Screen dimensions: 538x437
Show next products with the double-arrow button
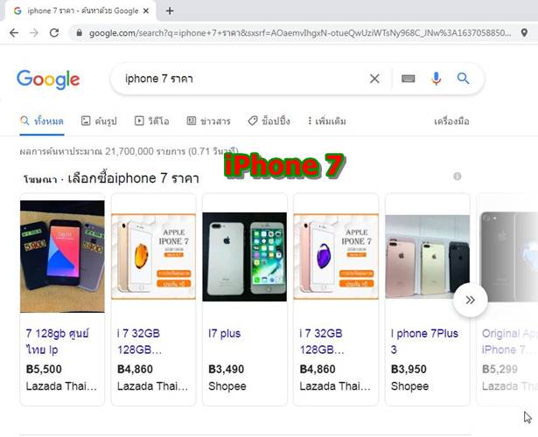[x=470, y=300]
